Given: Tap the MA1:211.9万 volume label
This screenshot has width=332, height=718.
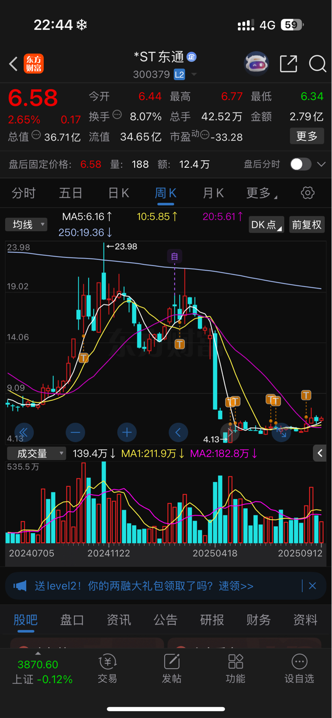Looking at the screenshot, I should click(x=153, y=454).
